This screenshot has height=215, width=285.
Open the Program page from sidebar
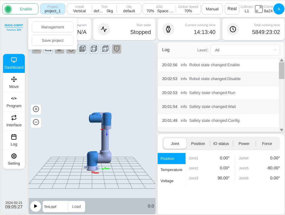pyautogui.click(x=14, y=102)
